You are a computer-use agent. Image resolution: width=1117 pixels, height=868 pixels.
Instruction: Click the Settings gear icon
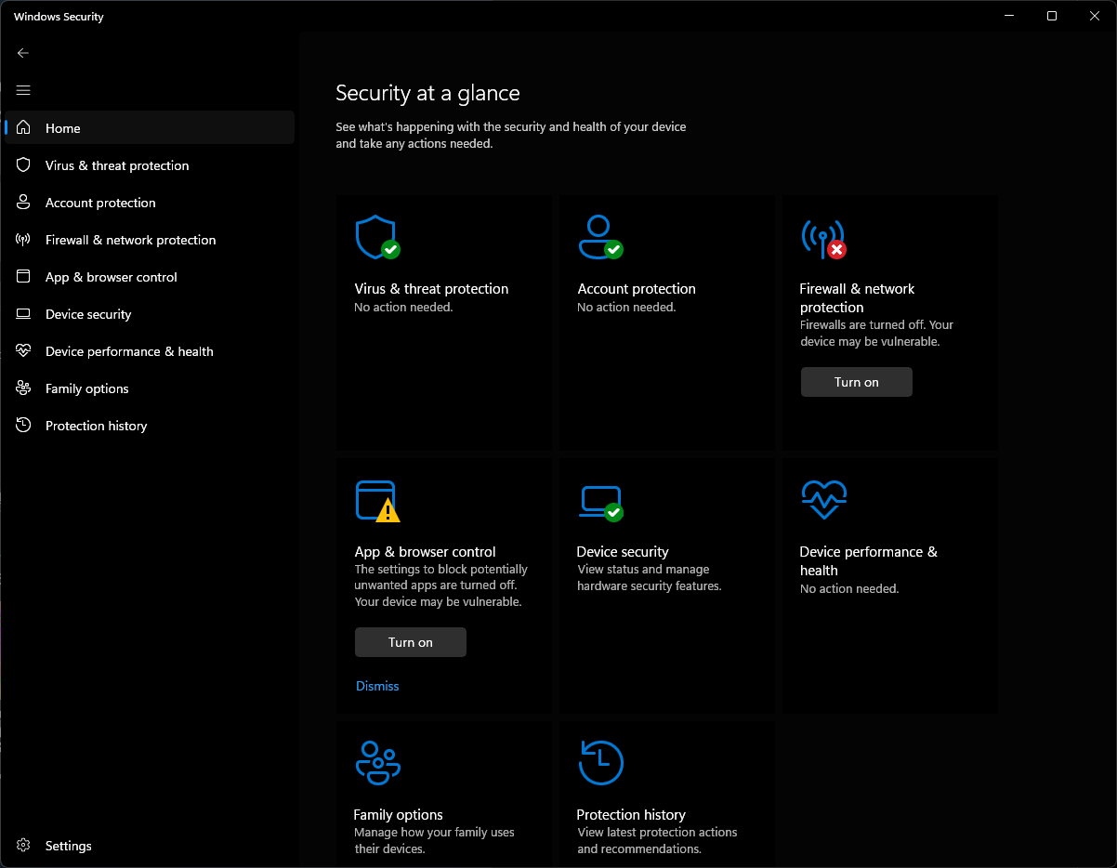[23, 846]
